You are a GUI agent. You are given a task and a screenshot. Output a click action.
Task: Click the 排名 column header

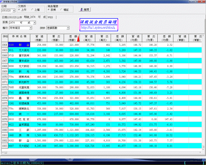pos(5,38)
